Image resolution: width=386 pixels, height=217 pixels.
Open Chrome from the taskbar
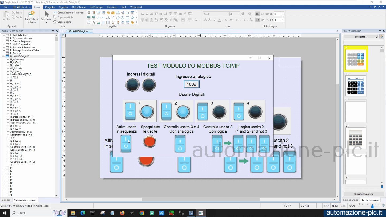click(x=142, y=213)
